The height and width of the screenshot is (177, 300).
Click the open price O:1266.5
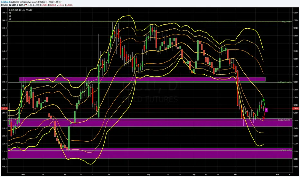click(44, 5)
